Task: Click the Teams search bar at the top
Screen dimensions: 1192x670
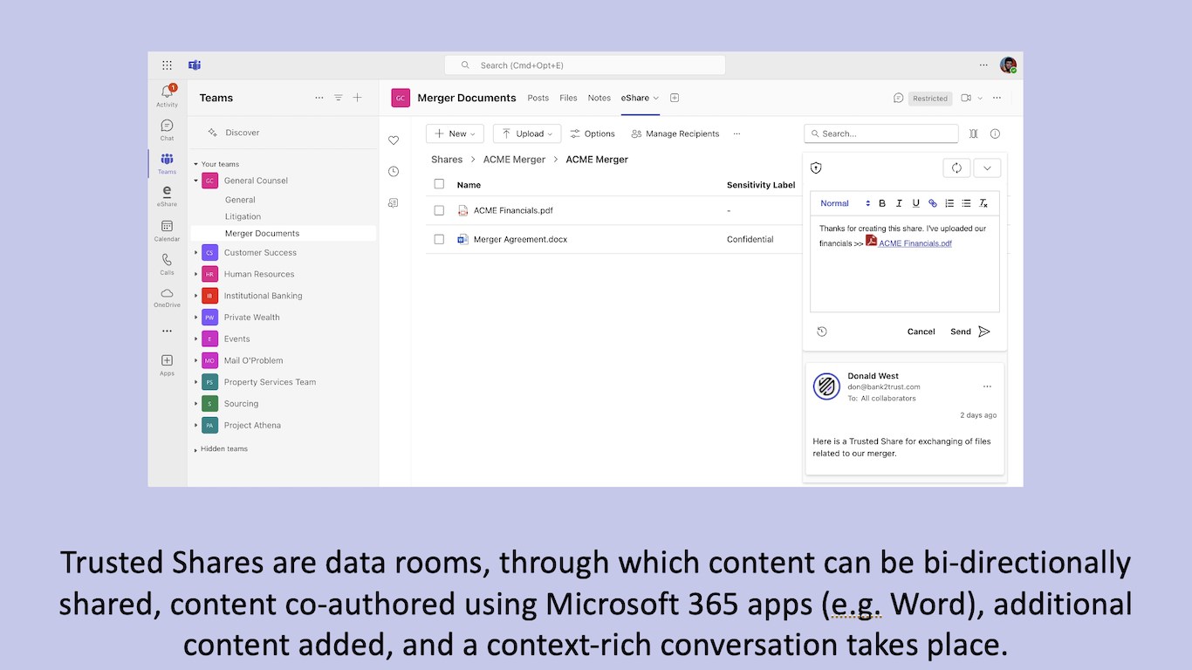Action: 585,65
